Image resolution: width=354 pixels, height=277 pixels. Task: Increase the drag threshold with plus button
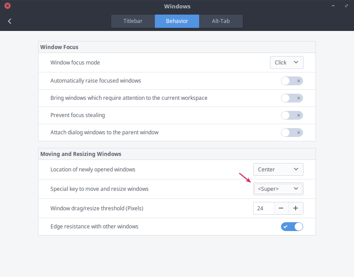click(296, 208)
